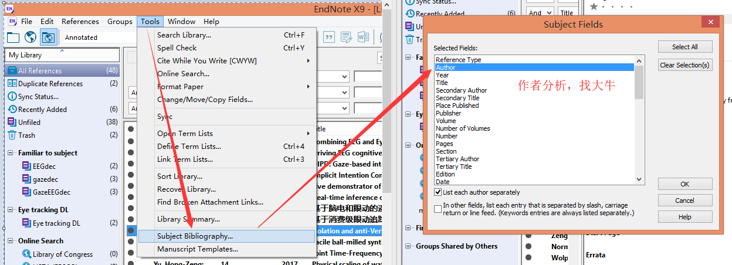The image size is (732, 265).
Task: Click Library of Congress online search icon
Action: pyautogui.click(x=26, y=254)
